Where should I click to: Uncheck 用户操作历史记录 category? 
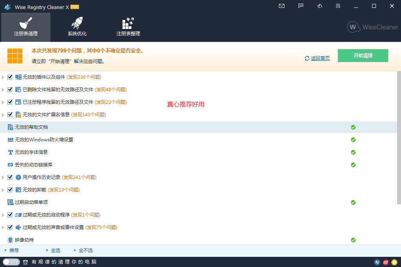coord(10,177)
